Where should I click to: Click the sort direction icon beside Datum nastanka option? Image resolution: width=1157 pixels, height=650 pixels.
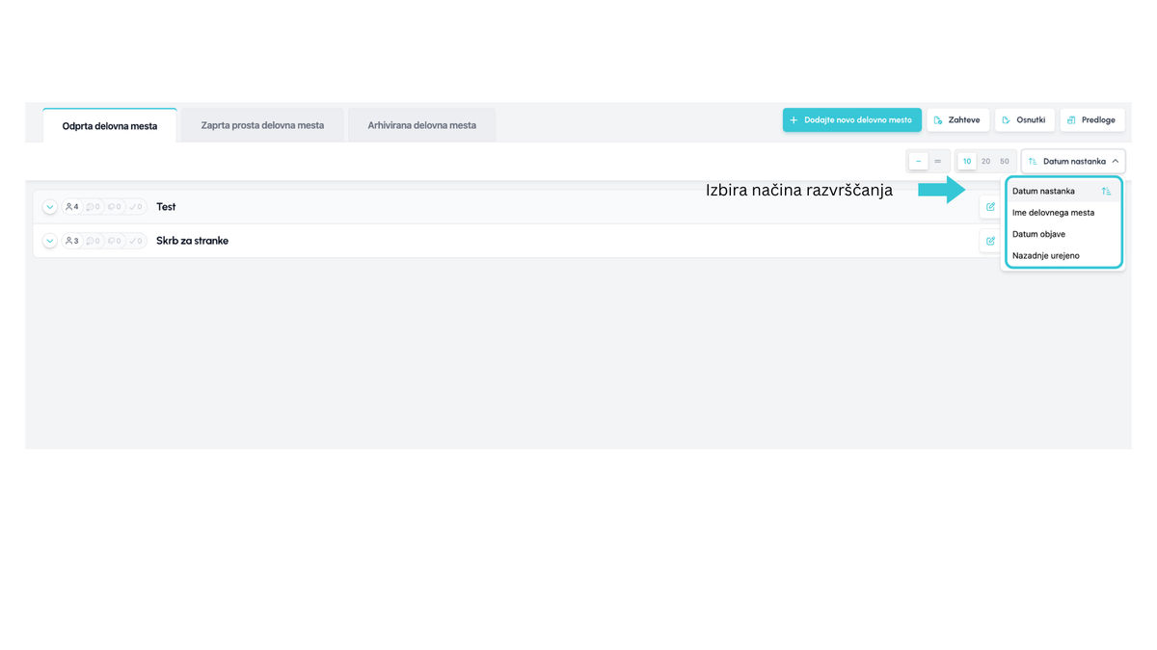pos(1106,192)
